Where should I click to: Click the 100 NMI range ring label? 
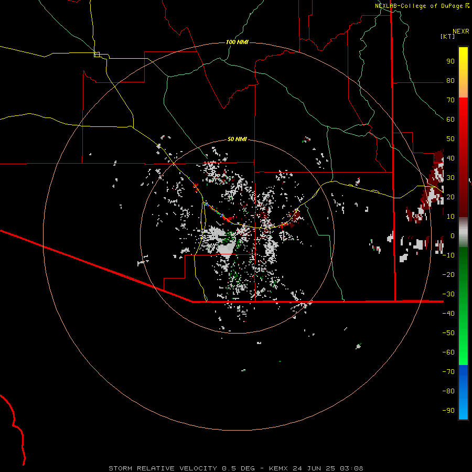point(237,42)
